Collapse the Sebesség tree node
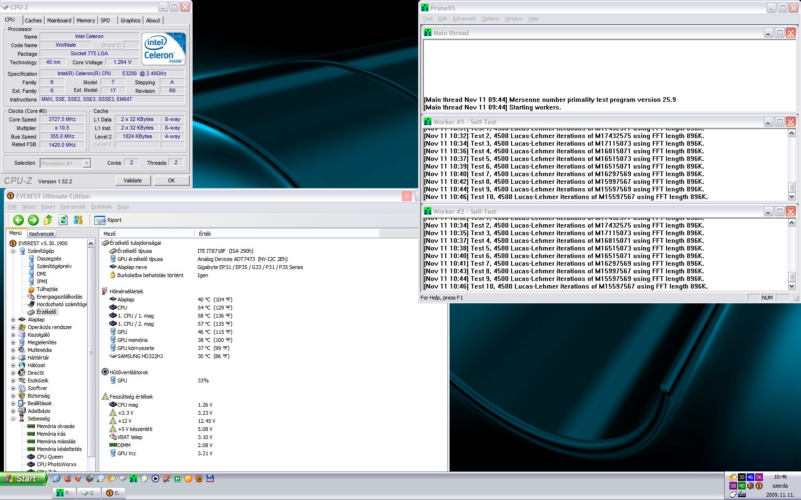Screen dimensions: 801x500 point(13,419)
